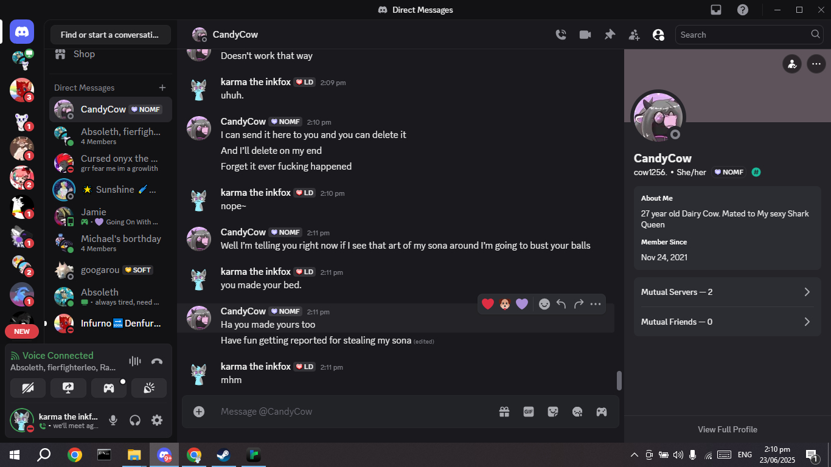This screenshot has height=467, width=831.
Task: Toggle headphone deafen
Action: [x=135, y=420]
